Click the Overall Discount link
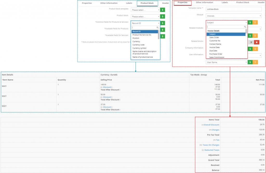Screen dimensions: 266x173 [211, 125]
